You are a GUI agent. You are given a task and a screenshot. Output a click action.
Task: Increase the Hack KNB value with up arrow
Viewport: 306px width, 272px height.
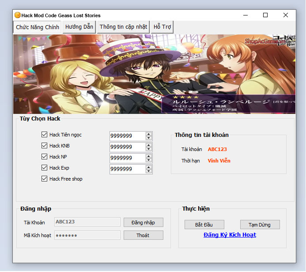point(149,145)
